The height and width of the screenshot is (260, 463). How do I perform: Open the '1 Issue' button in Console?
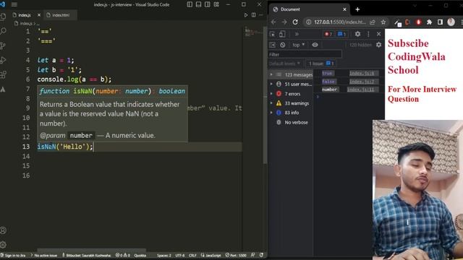(321, 64)
